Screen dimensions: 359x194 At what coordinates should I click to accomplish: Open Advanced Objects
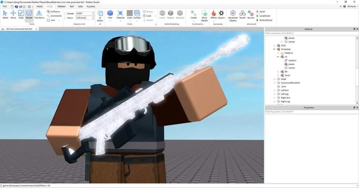click(x=233, y=16)
